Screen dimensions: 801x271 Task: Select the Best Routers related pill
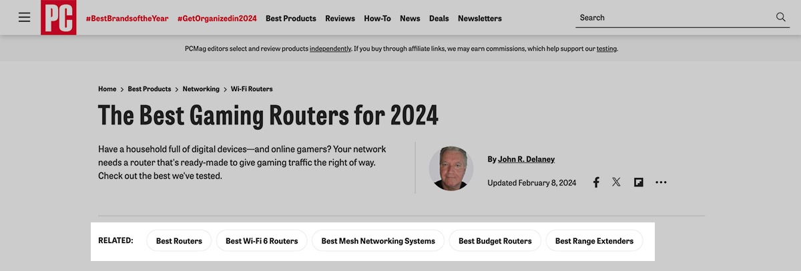(179, 241)
